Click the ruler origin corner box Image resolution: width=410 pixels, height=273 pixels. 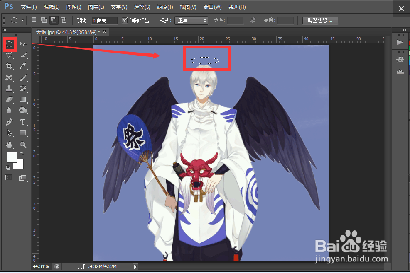coord(36,39)
